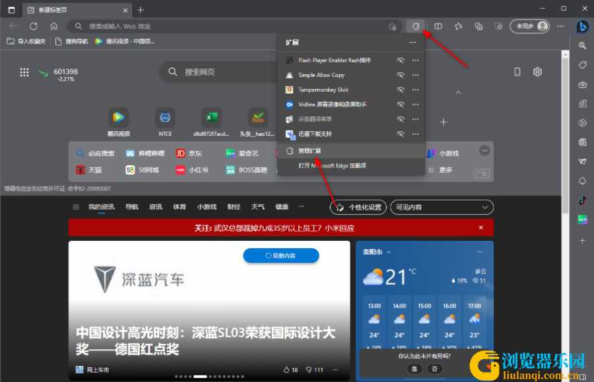594x382 pixels.
Task: Open browser Settings and more menu
Action: pyautogui.click(x=561, y=26)
